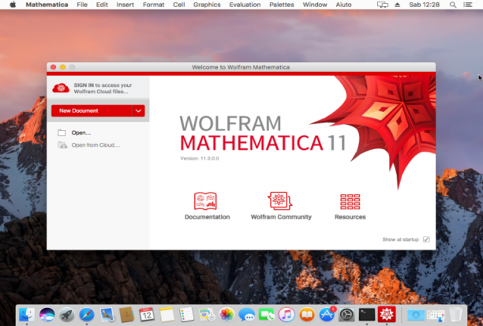Open Messages from the dock
Screen dimensions: 483x326
click(247, 315)
